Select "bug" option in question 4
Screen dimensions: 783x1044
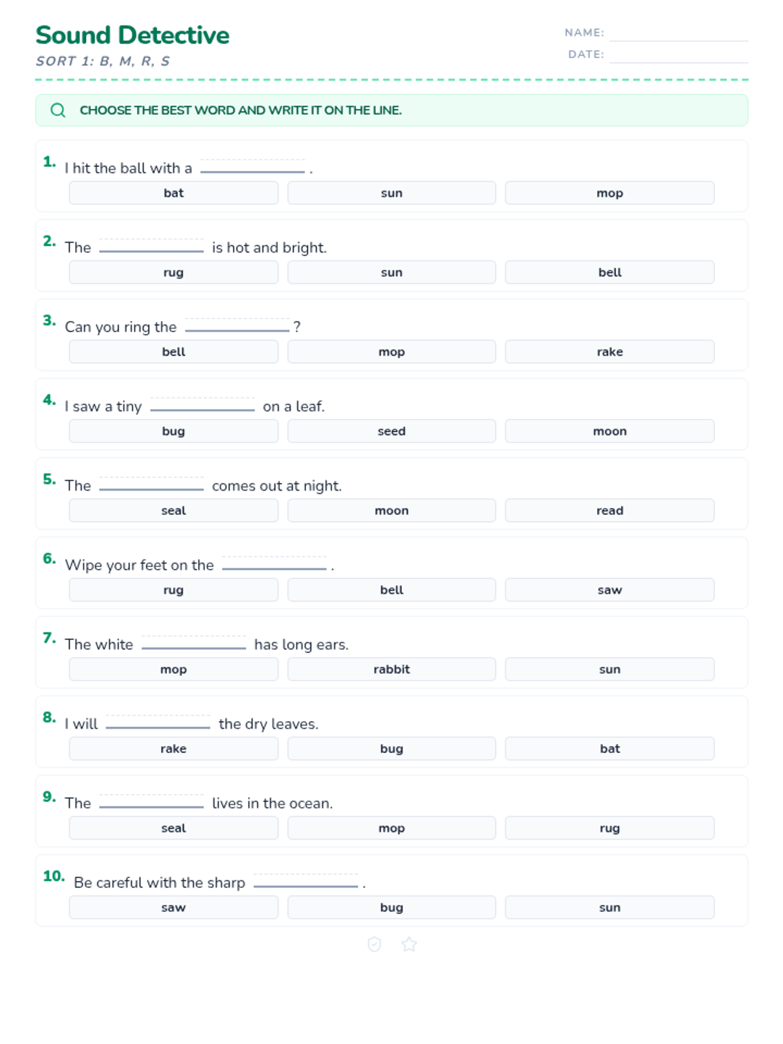point(174,431)
